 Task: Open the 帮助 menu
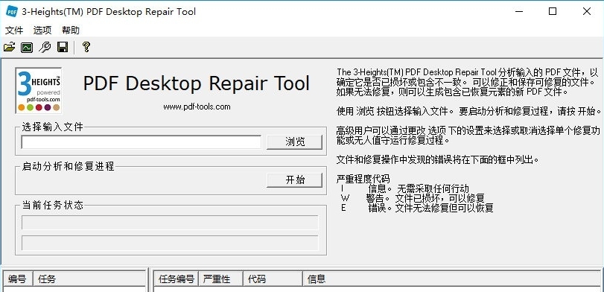coord(71,30)
